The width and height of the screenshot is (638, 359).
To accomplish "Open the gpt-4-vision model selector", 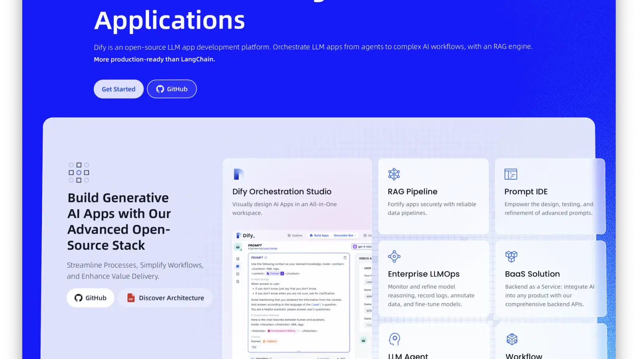I will [x=362, y=247].
